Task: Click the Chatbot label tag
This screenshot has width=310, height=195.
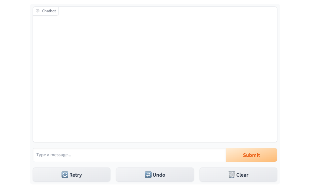Action: 46,11
